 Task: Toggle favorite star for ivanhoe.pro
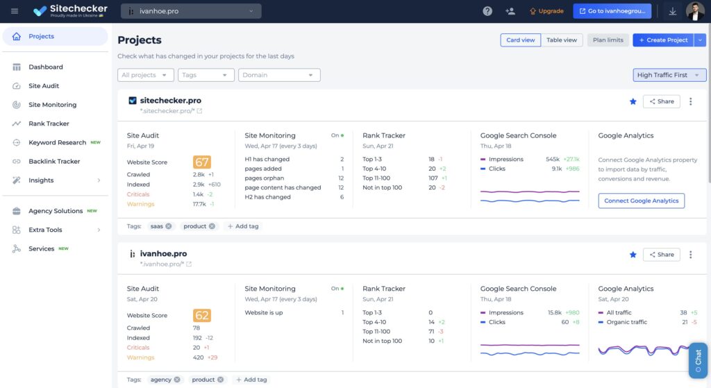[x=633, y=255]
